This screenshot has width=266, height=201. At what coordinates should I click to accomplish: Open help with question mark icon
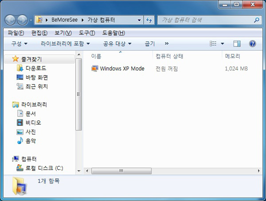pos(252,44)
